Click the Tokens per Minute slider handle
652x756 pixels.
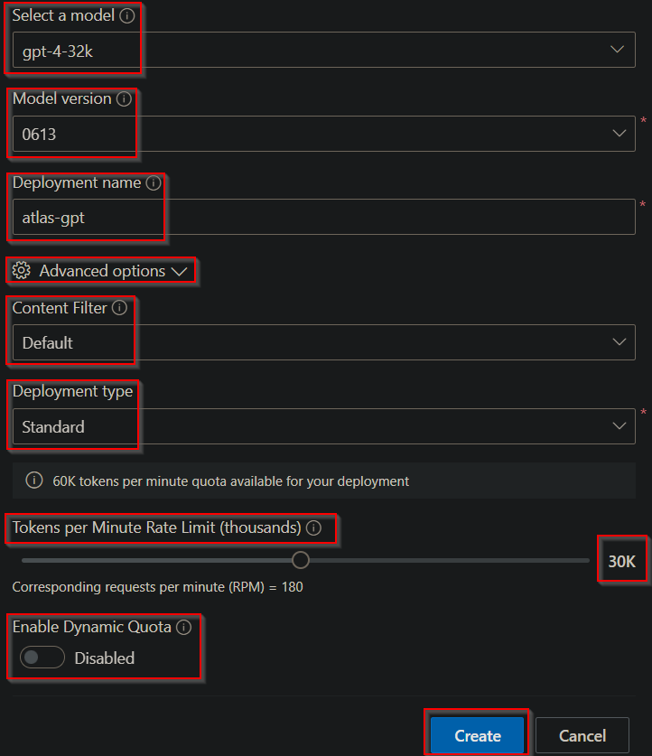[x=301, y=560]
